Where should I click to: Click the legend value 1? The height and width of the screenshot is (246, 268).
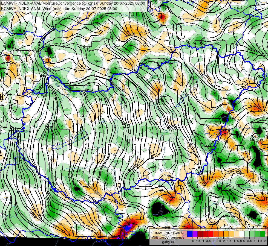pyautogui.click(x=255, y=241)
